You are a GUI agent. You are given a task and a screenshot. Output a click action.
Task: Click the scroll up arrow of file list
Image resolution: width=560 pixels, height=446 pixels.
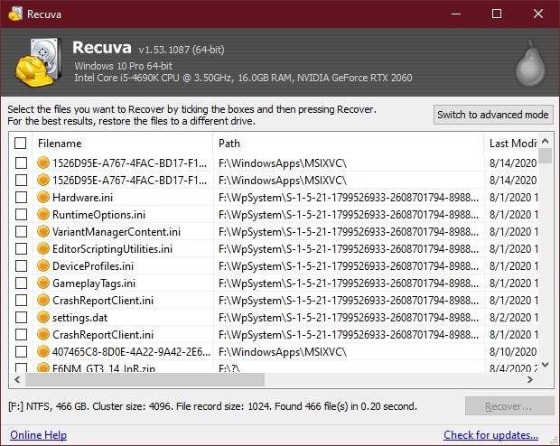(545, 142)
